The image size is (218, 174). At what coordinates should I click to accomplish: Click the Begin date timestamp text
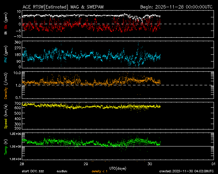(x=177, y=6)
